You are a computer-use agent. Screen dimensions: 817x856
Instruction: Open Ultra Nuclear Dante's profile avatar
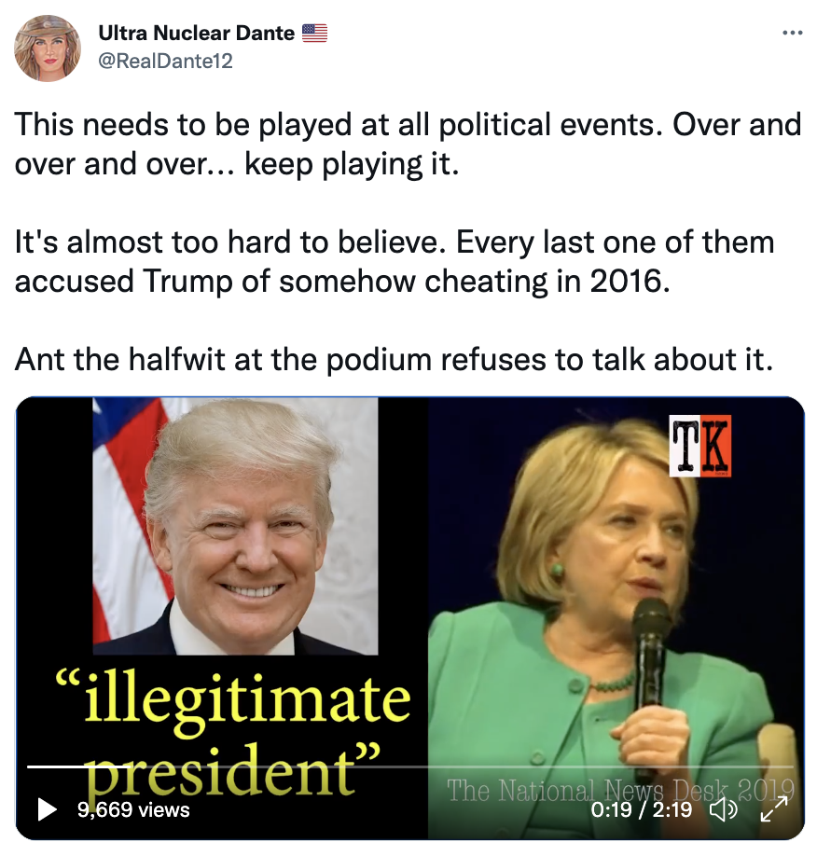point(48,48)
